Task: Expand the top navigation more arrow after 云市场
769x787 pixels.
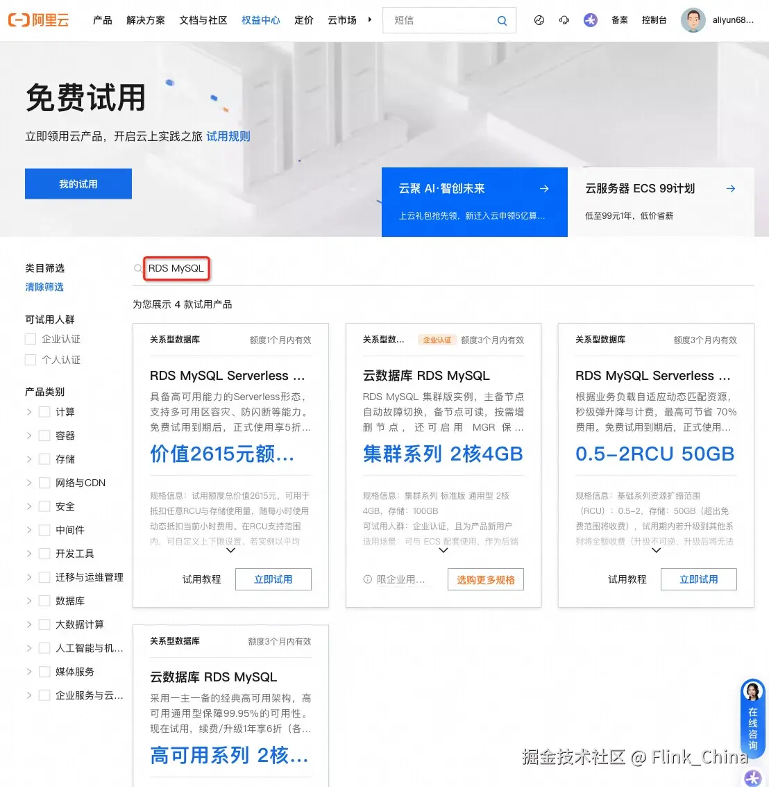Action: click(x=370, y=20)
